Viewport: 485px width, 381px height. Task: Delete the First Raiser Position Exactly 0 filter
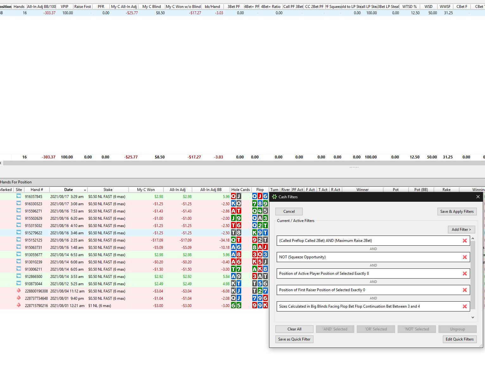[465, 290]
